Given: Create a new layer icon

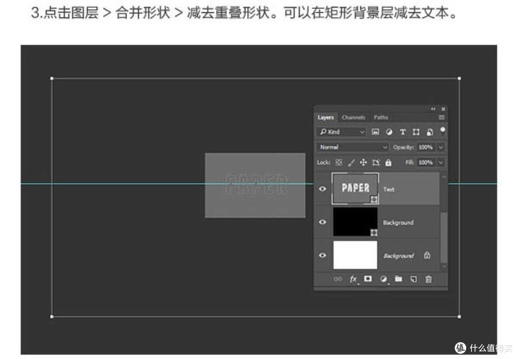Looking at the screenshot, I should [x=414, y=279].
